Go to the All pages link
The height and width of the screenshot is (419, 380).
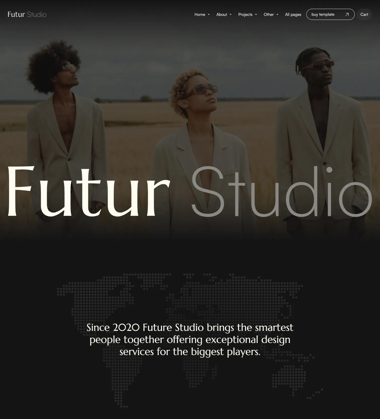[293, 15]
